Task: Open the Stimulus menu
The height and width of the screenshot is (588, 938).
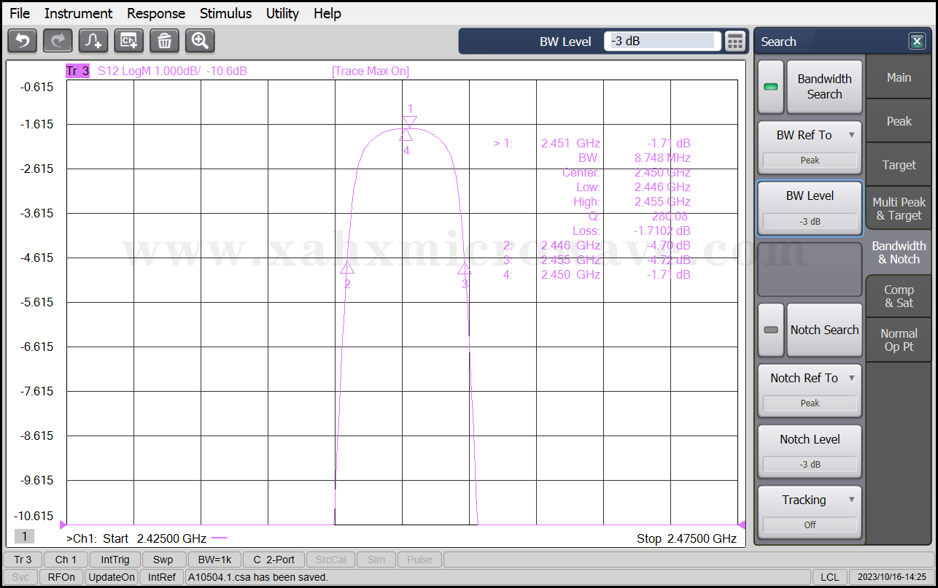Action: (225, 13)
